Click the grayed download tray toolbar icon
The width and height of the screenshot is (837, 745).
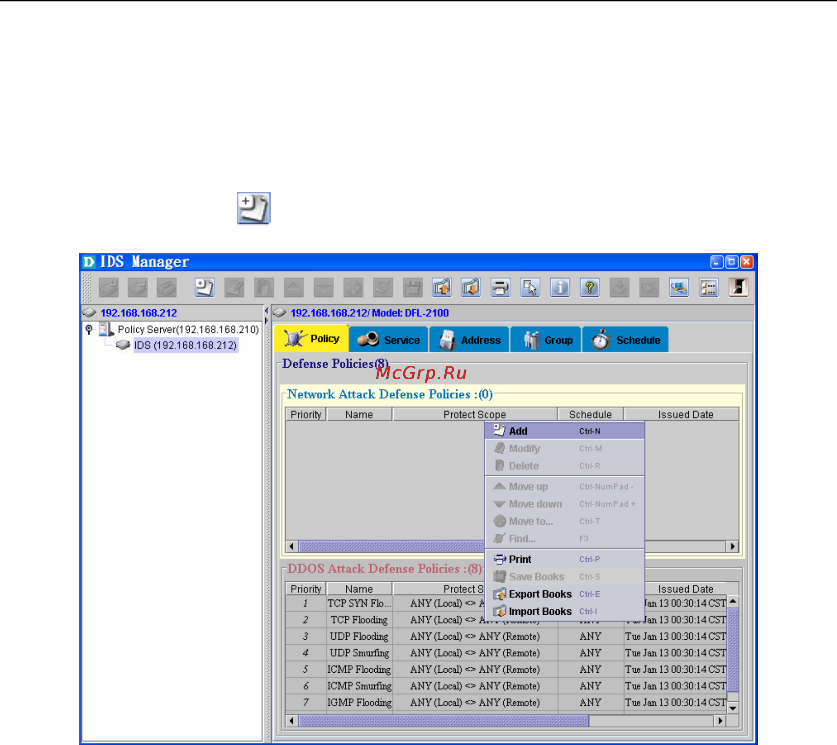click(x=620, y=288)
